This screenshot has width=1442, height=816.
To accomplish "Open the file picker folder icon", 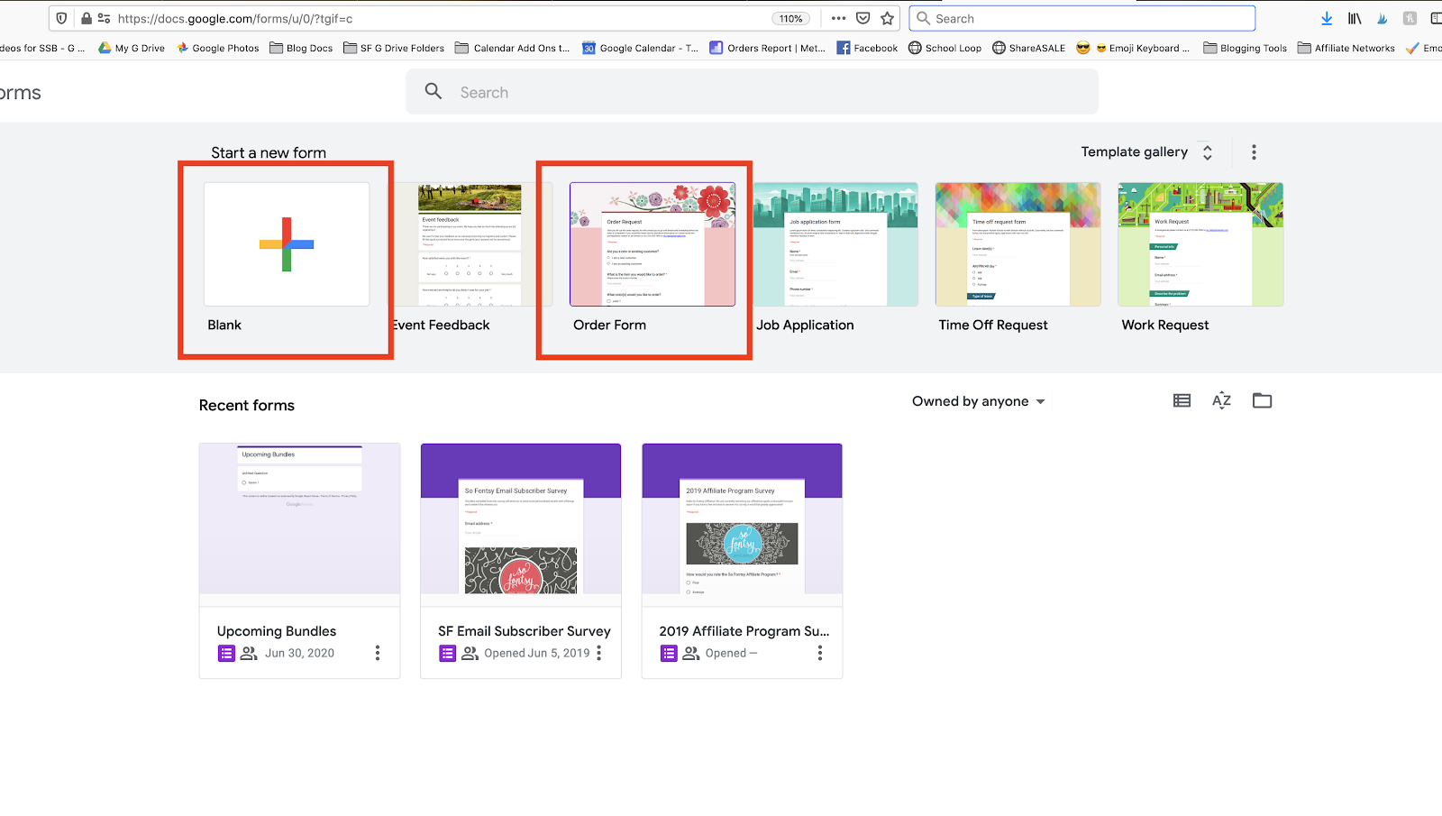I will click(1262, 400).
